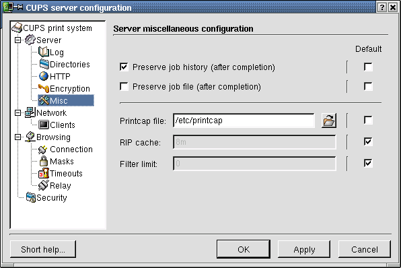The image size is (401, 268).
Task: Select CUPS print system root label
Action: tap(57, 28)
